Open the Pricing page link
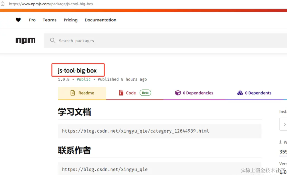 [x=70, y=20]
